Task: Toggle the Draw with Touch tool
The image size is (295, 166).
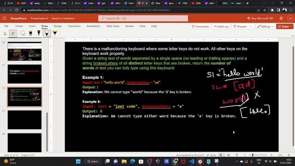Action: [x=13, y=34]
